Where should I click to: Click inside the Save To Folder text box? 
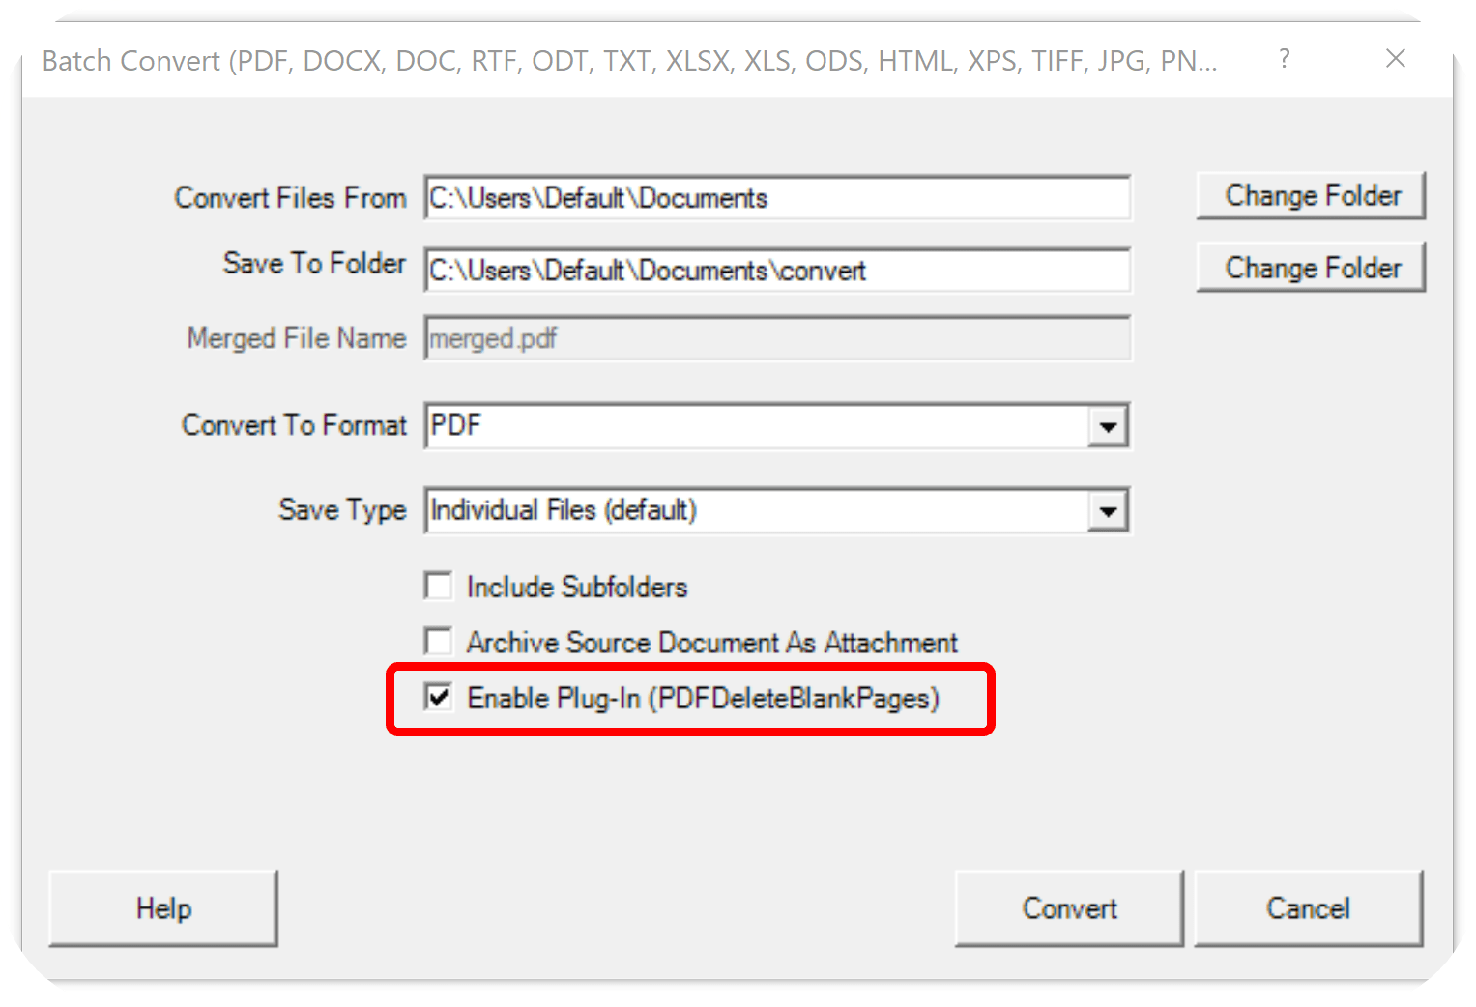coord(773,271)
